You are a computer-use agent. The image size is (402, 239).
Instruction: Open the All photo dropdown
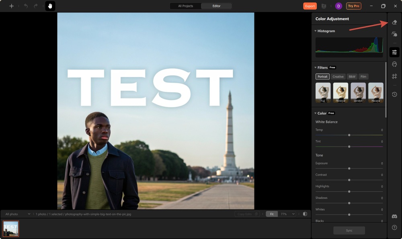point(17,214)
